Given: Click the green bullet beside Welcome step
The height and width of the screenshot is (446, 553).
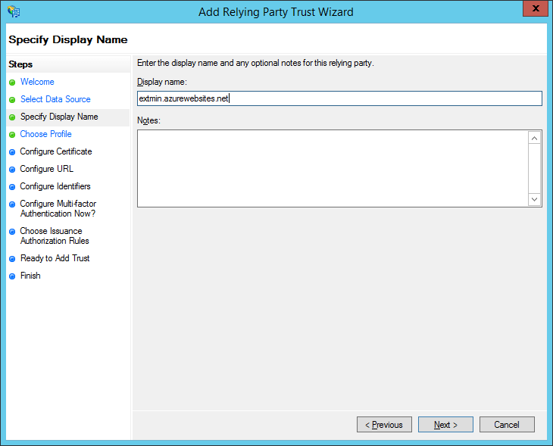Looking at the screenshot, I should (12, 82).
